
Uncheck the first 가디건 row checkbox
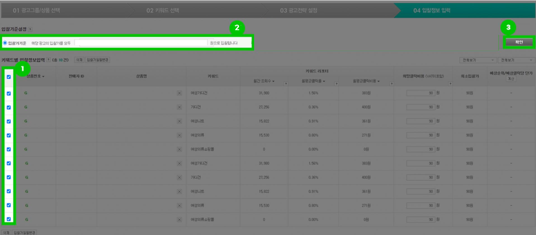click(9, 107)
